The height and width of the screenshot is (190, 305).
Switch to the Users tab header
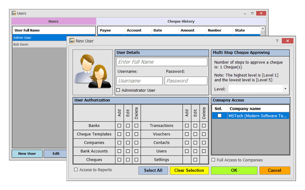[54, 21]
